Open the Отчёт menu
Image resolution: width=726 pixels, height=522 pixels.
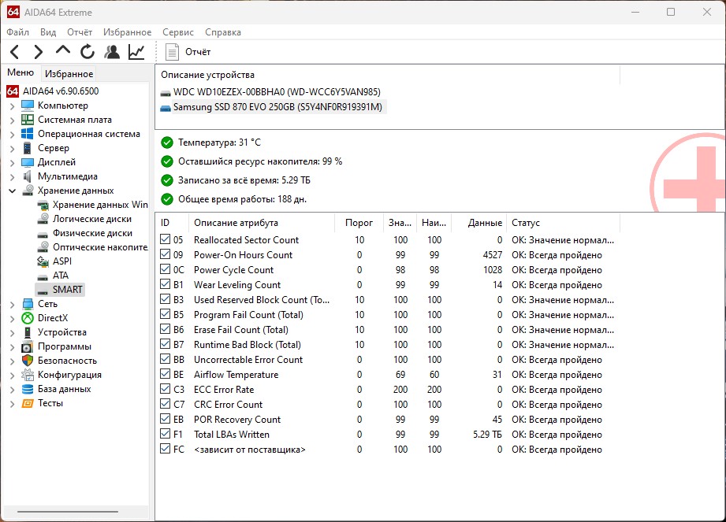80,32
